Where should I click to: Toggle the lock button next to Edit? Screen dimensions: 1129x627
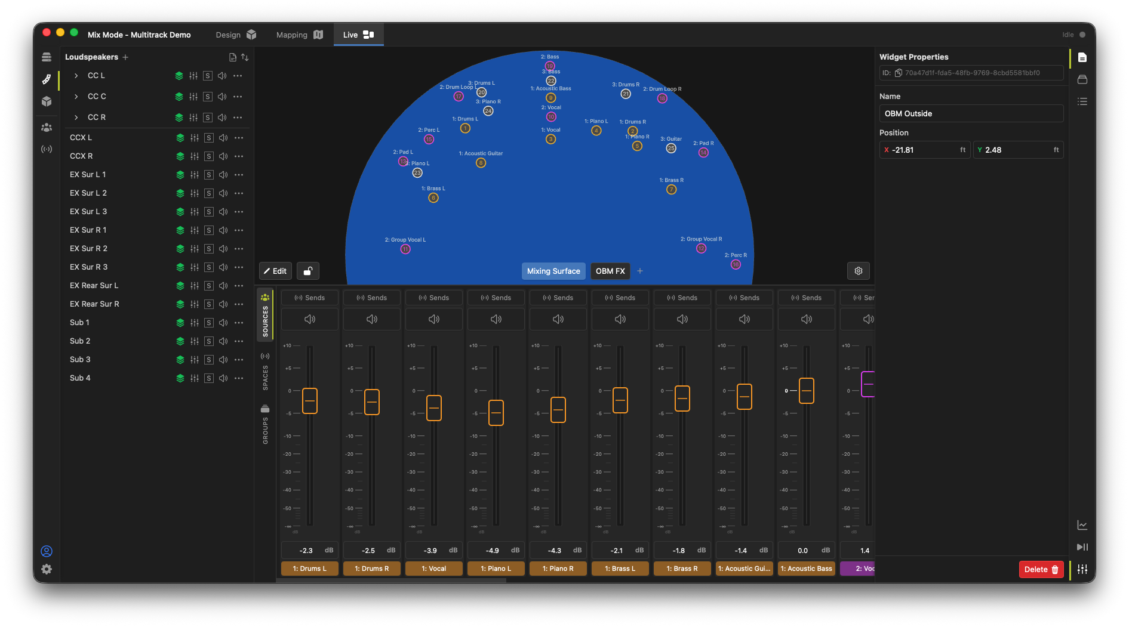pyautogui.click(x=308, y=271)
